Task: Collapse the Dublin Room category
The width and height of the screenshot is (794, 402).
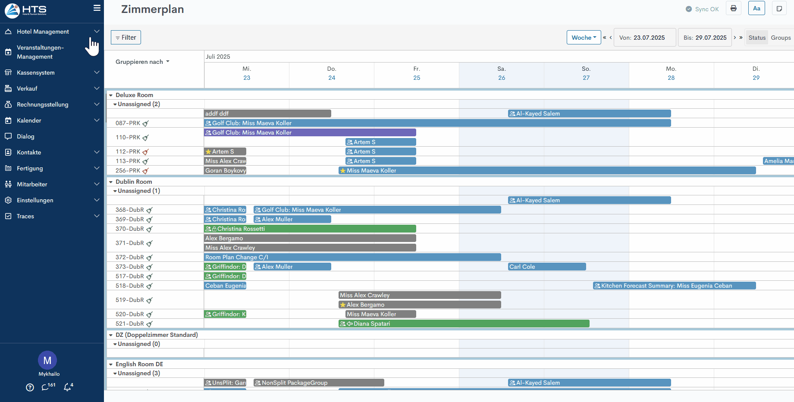Action: pyautogui.click(x=111, y=182)
